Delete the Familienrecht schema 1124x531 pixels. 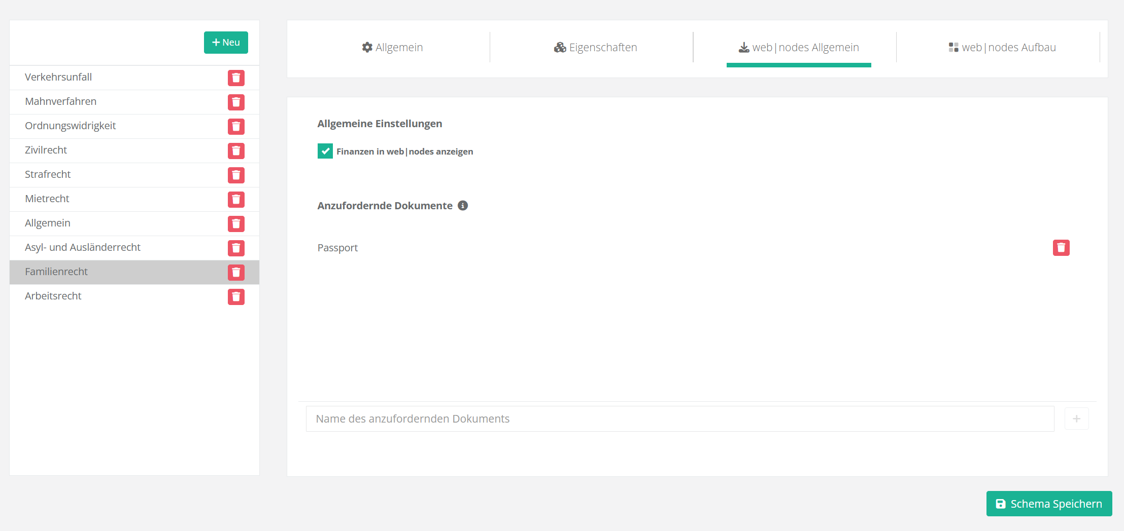(236, 273)
